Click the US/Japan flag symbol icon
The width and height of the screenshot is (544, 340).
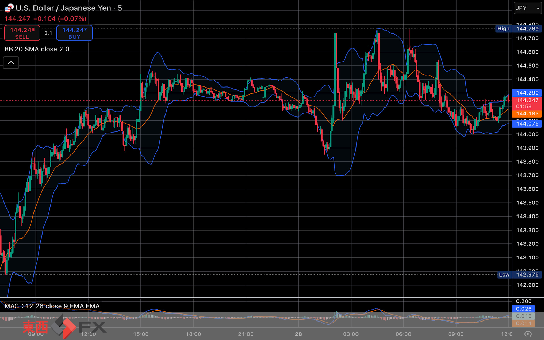[x=9, y=8]
